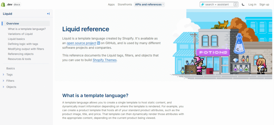
Task: Toggle dark mode moon icon
Action: coord(243,5)
